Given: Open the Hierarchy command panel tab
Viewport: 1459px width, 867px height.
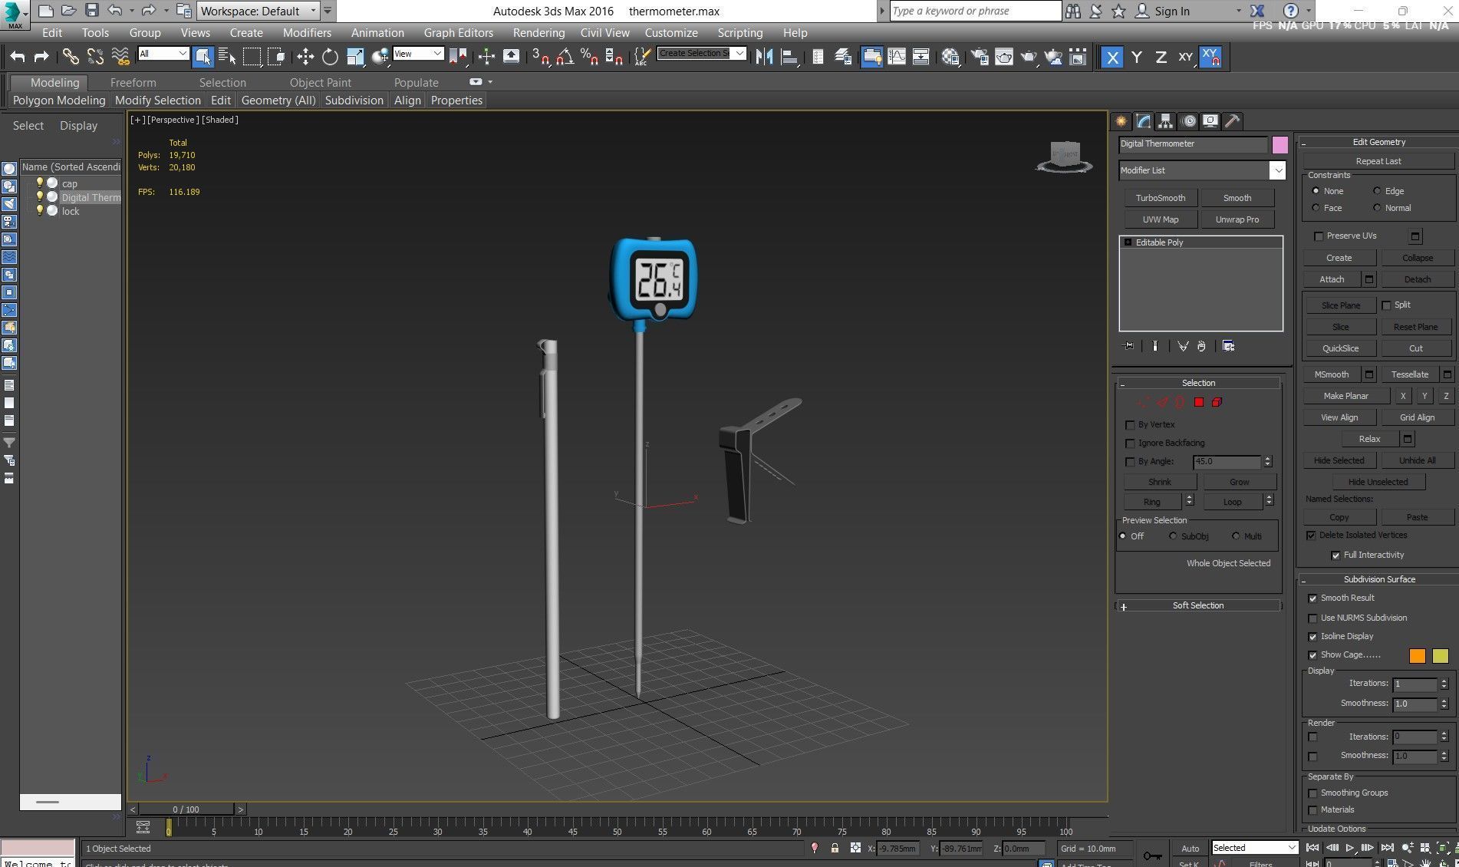Looking at the screenshot, I should coord(1166,121).
